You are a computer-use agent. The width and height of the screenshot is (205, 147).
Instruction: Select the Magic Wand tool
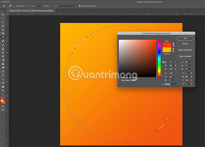3,26
